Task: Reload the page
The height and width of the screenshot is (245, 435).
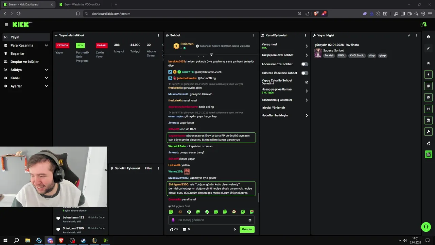Action: click(18, 14)
